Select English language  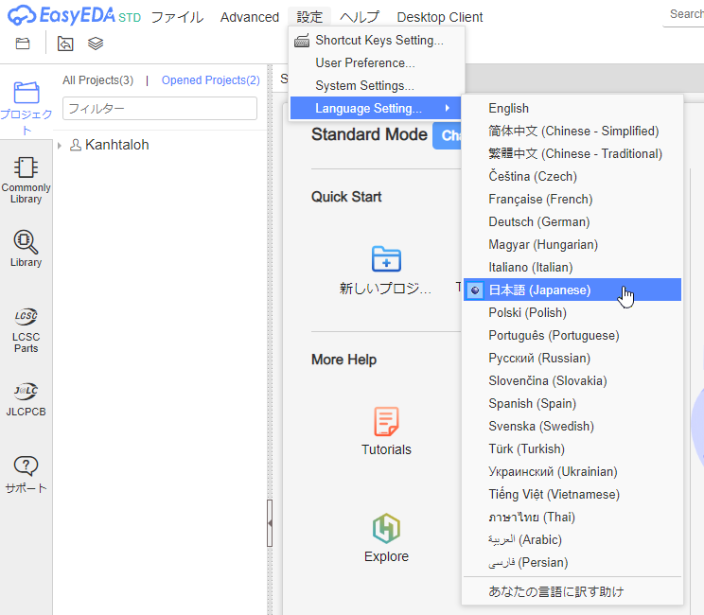click(572, 108)
